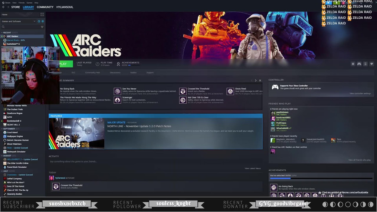Collapse the SEPTEMBER game group
377x212 pixels.
click(2, 129)
